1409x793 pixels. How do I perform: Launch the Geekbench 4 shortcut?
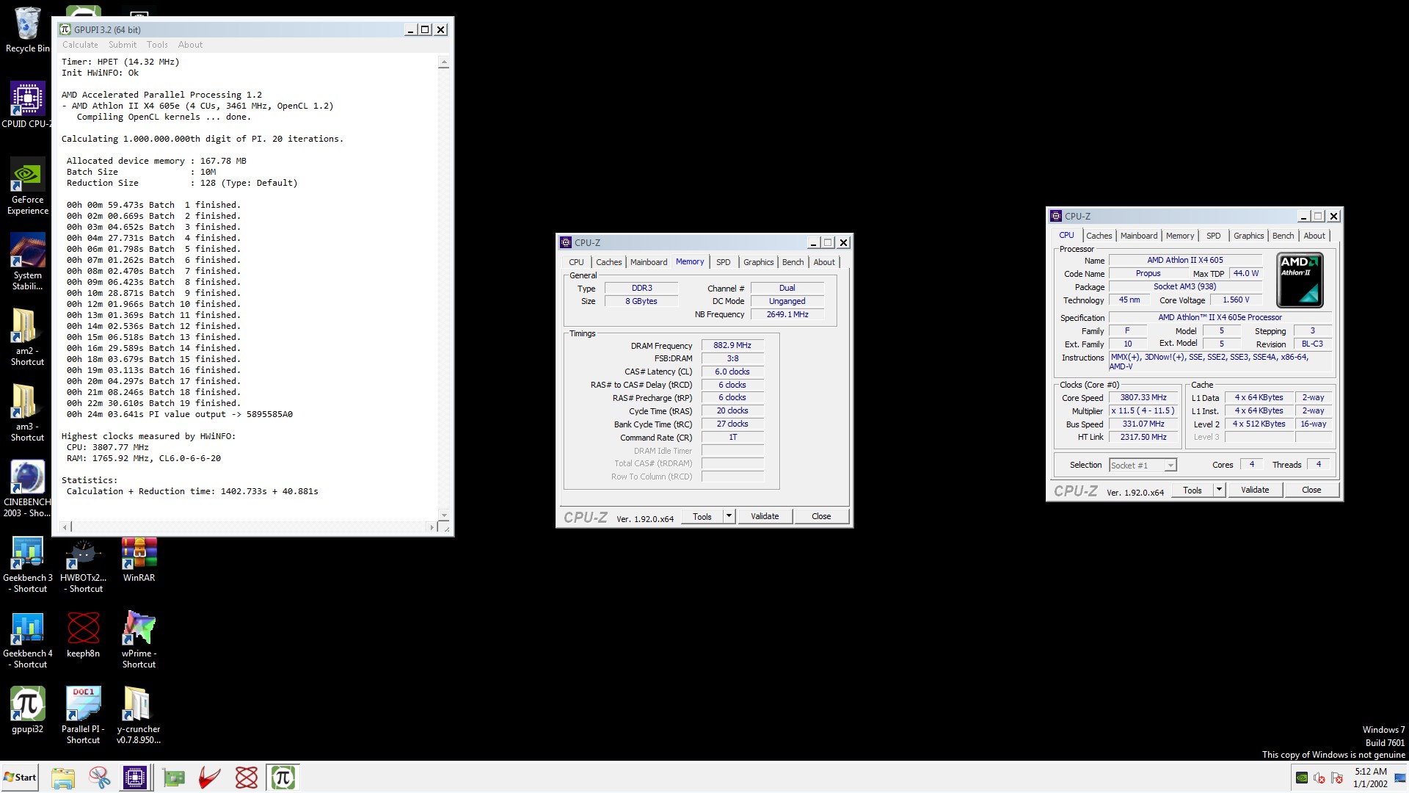[27, 640]
